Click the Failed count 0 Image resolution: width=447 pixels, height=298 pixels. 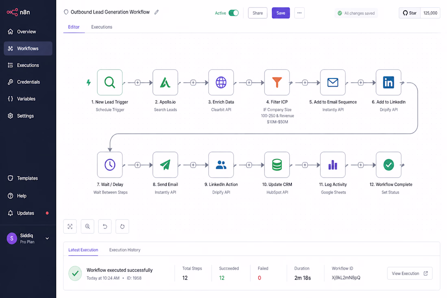click(x=259, y=278)
